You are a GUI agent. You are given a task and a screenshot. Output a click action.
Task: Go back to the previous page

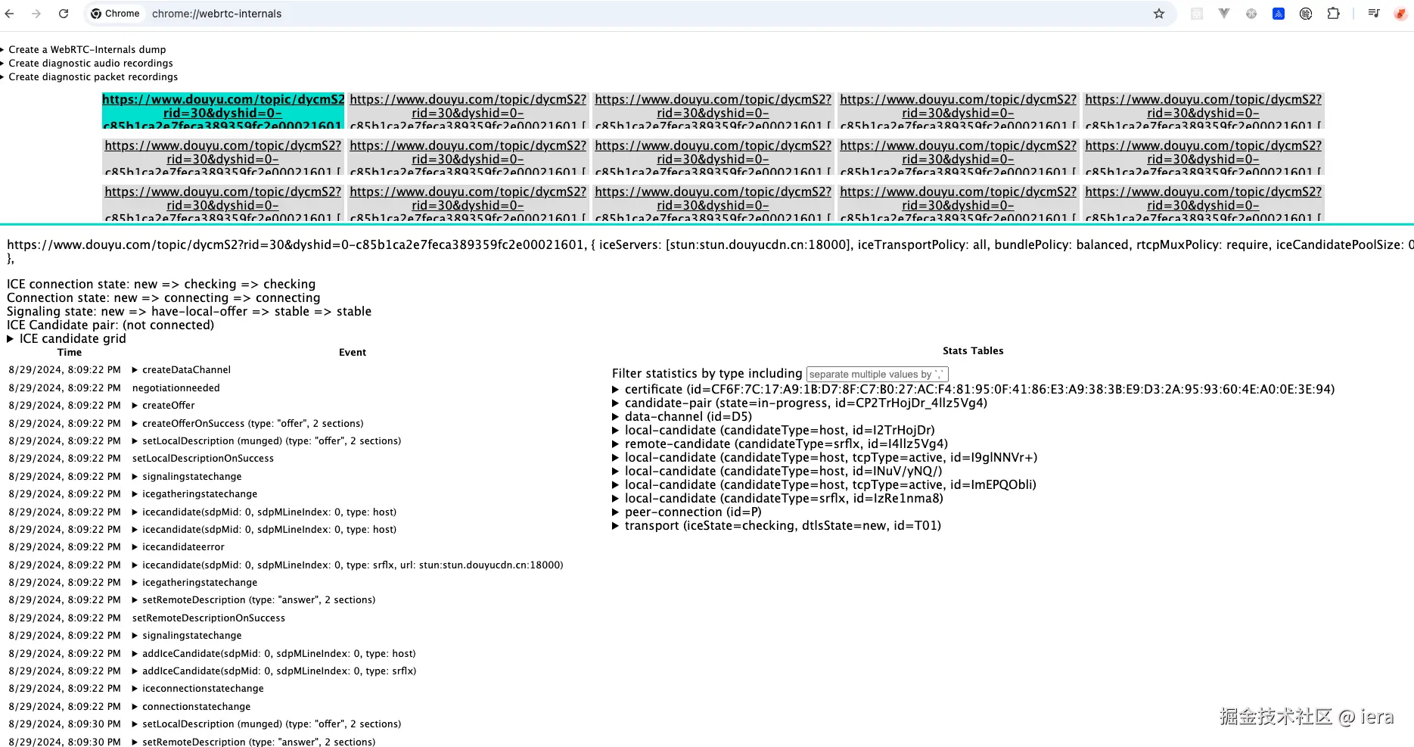click(x=10, y=14)
